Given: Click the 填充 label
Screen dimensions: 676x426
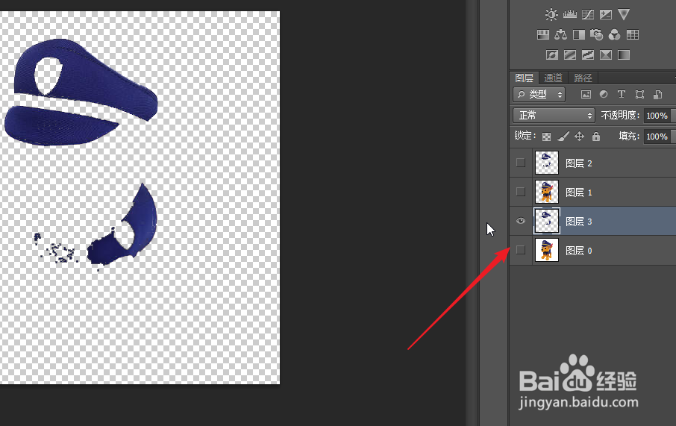Looking at the screenshot, I should [x=629, y=137].
